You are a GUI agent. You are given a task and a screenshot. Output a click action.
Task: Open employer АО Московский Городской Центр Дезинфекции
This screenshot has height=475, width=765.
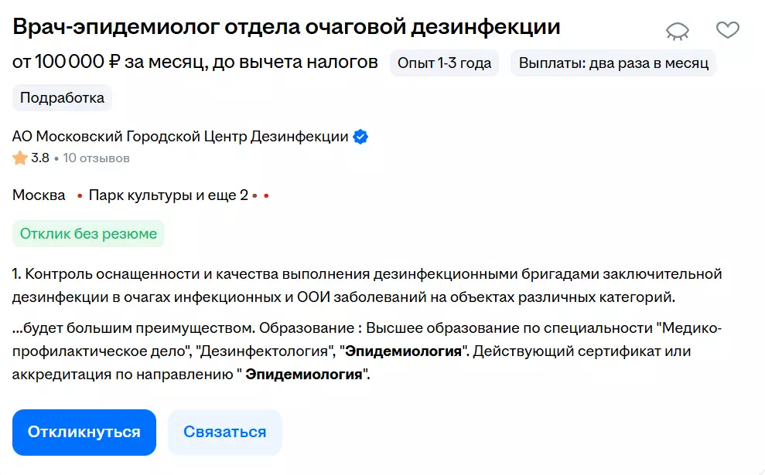click(x=180, y=137)
